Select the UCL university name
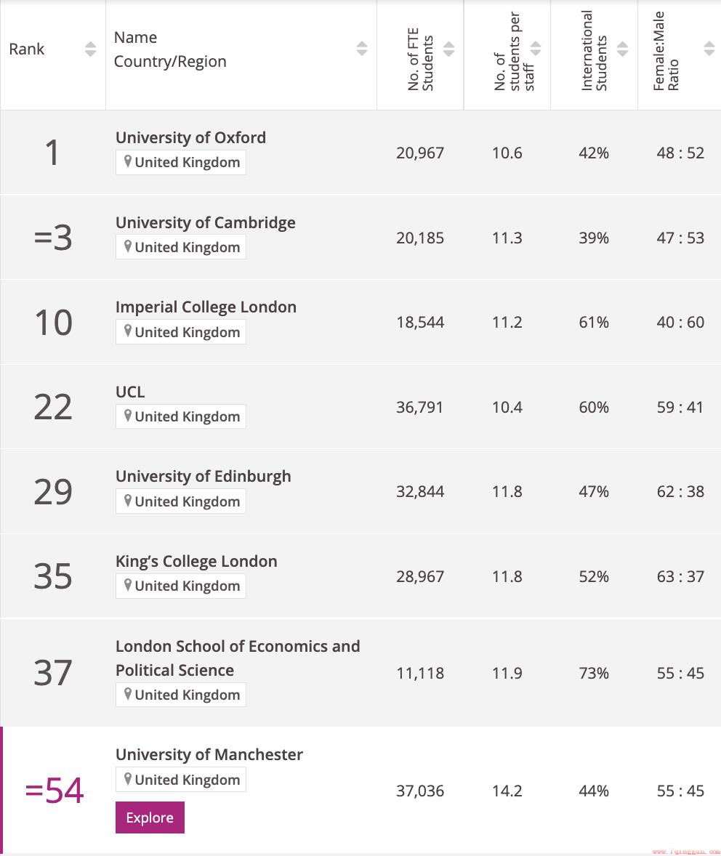Viewport: 721px width, 856px height. [130, 392]
